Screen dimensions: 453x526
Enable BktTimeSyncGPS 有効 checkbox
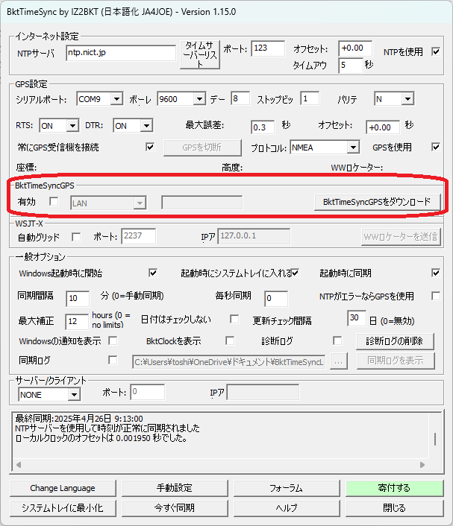54,202
